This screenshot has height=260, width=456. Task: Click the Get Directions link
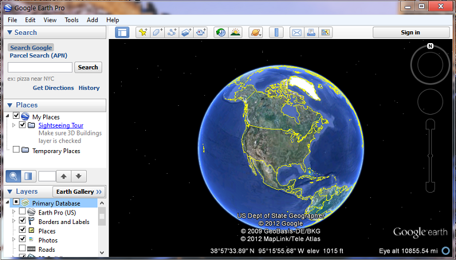[x=53, y=88]
